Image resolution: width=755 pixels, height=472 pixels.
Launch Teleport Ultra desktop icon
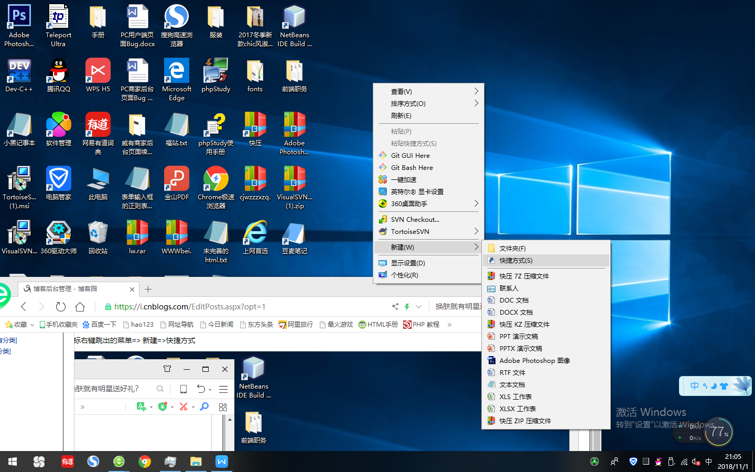pyautogui.click(x=58, y=26)
